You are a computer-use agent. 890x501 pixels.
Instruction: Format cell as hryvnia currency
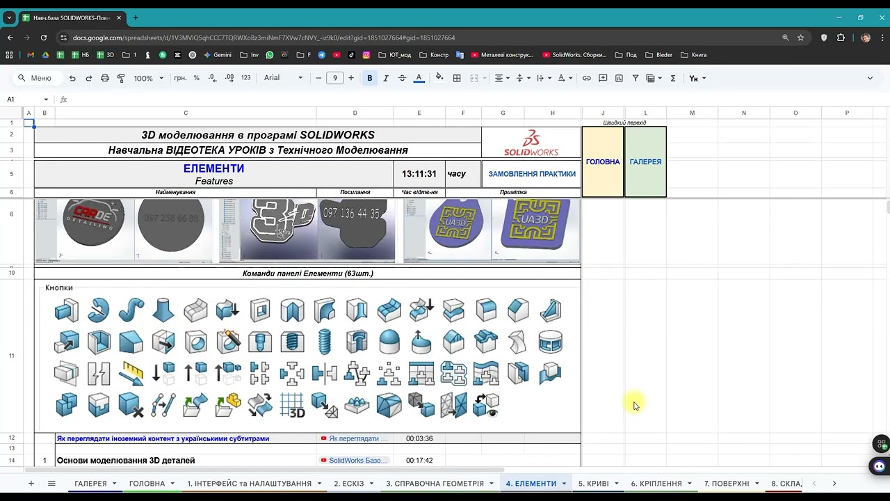pyautogui.click(x=180, y=78)
